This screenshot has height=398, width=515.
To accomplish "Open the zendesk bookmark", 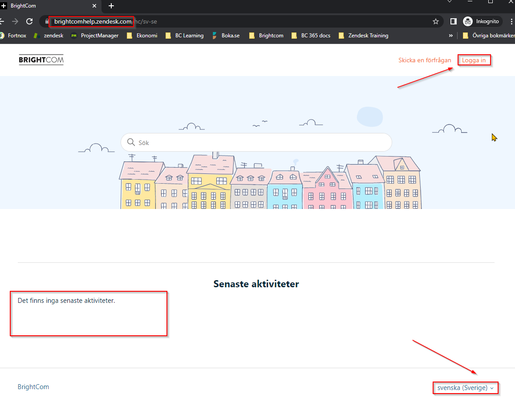I will pyautogui.click(x=48, y=36).
